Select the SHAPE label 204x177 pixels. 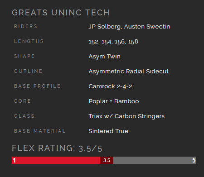(24, 56)
